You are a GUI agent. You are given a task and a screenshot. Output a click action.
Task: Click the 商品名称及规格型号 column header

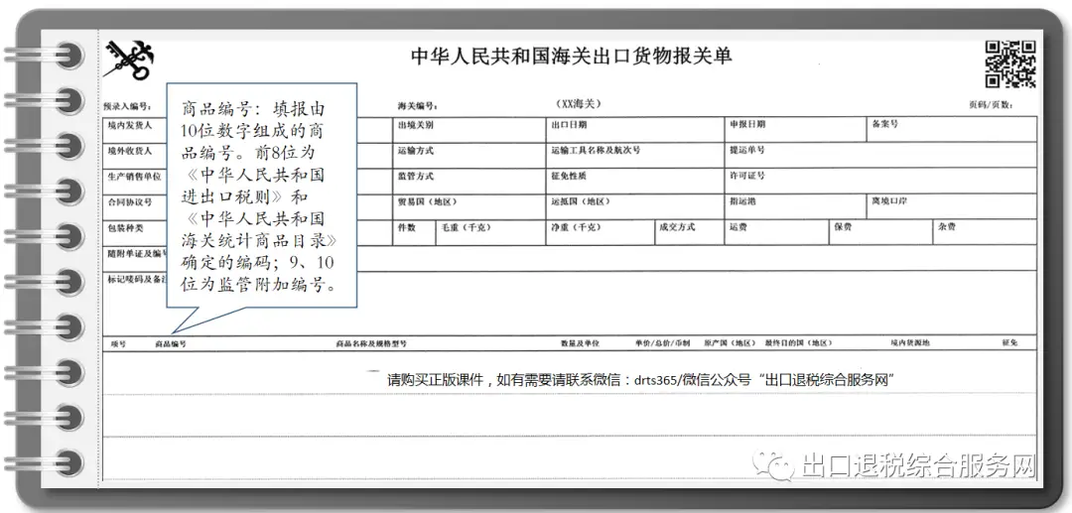[x=372, y=343]
